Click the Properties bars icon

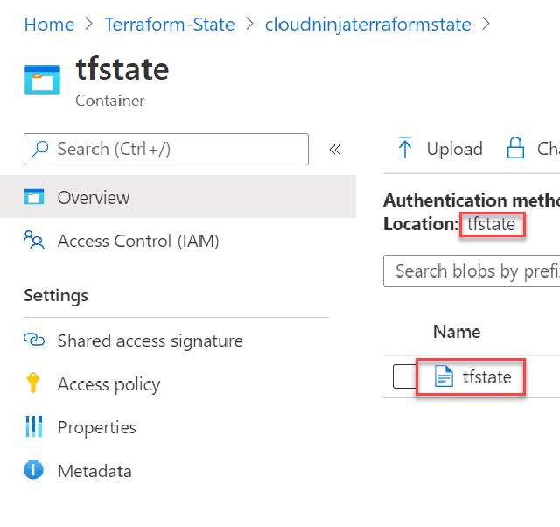pyautogui.click(x=34, y=427)
